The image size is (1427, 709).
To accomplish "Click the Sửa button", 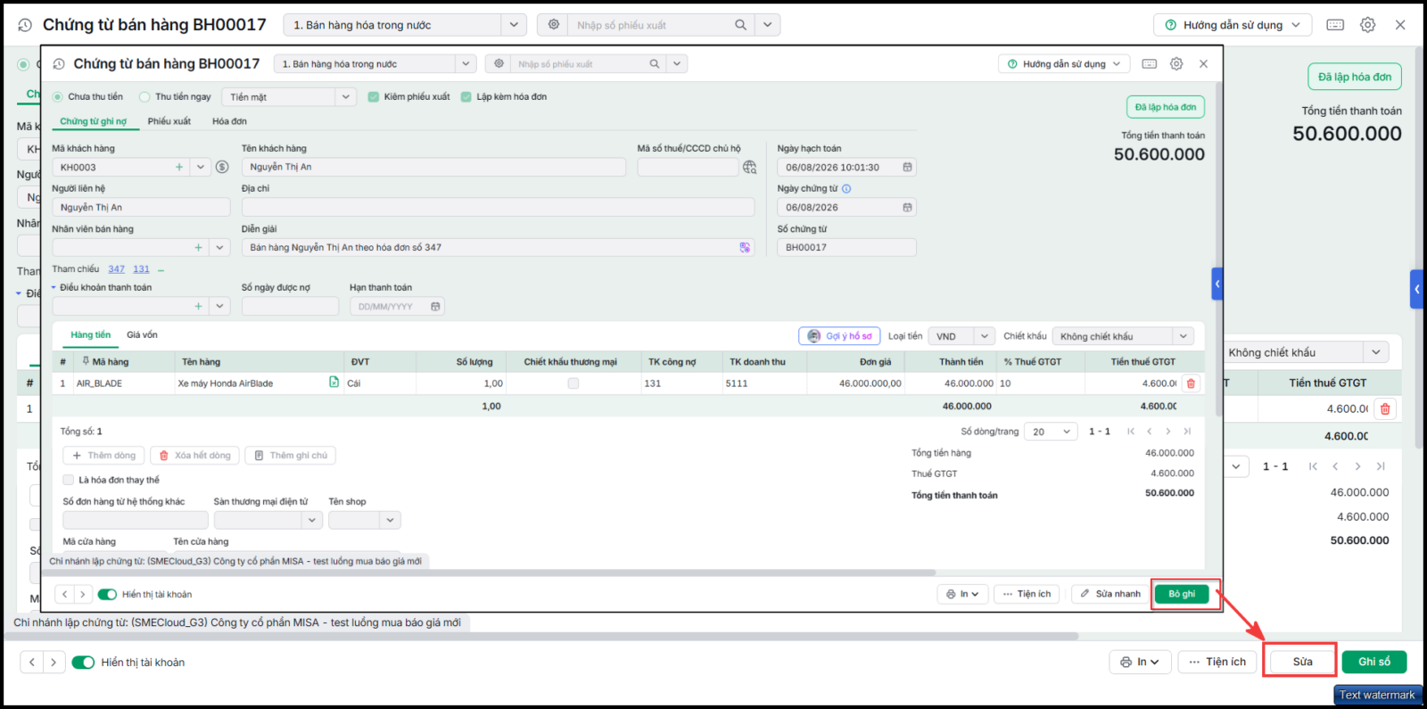I will pyautogui.click(x=1302, y=662).
